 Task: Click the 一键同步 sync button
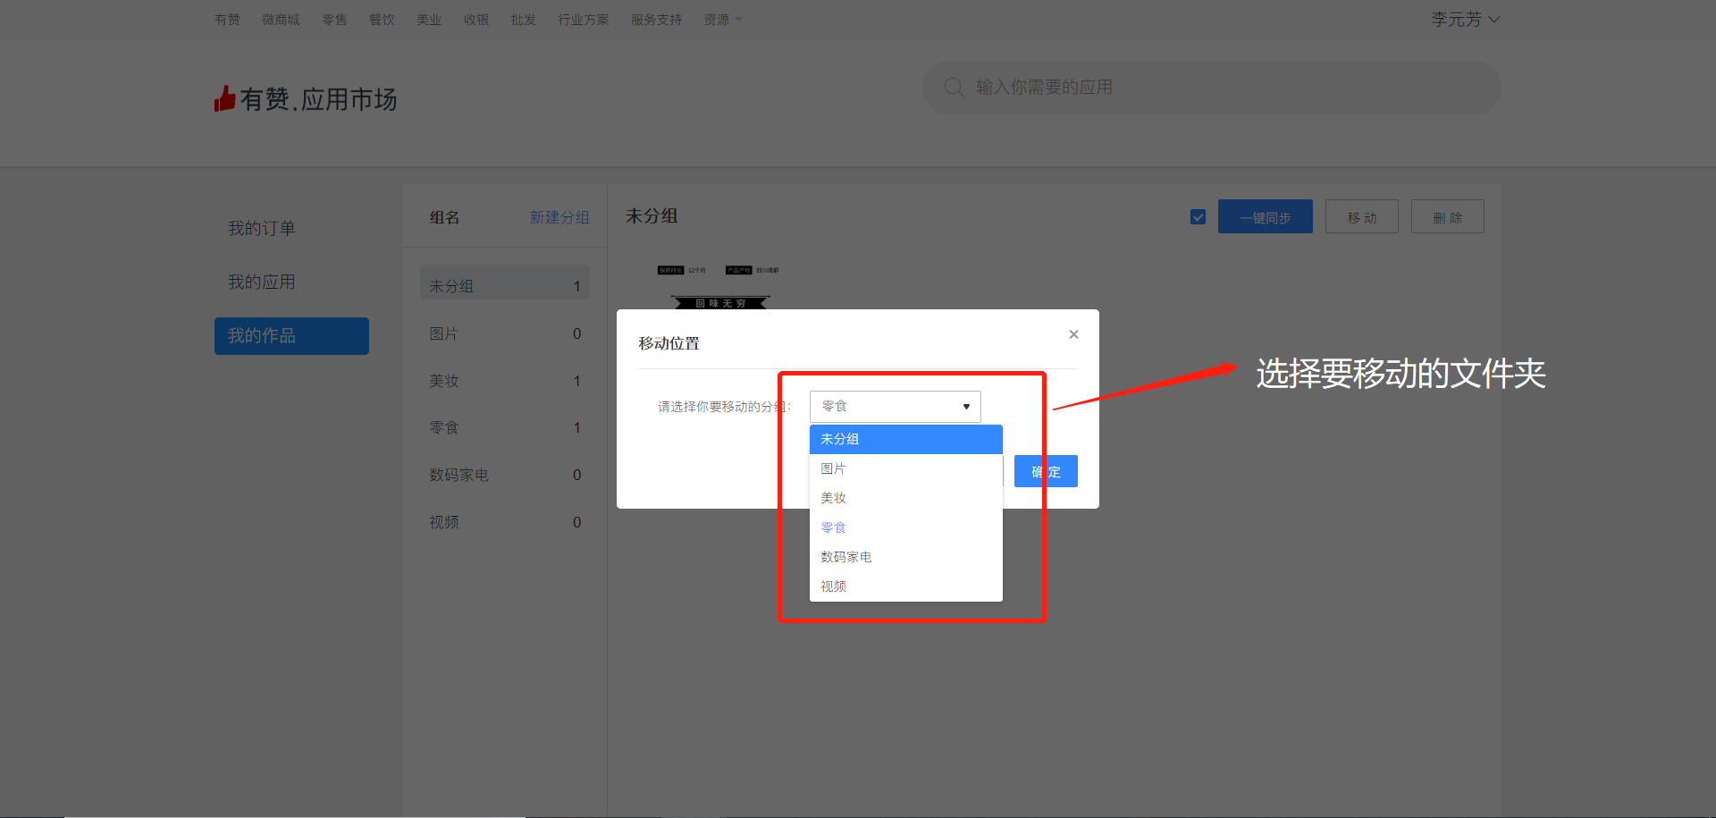coord(1264,217)
